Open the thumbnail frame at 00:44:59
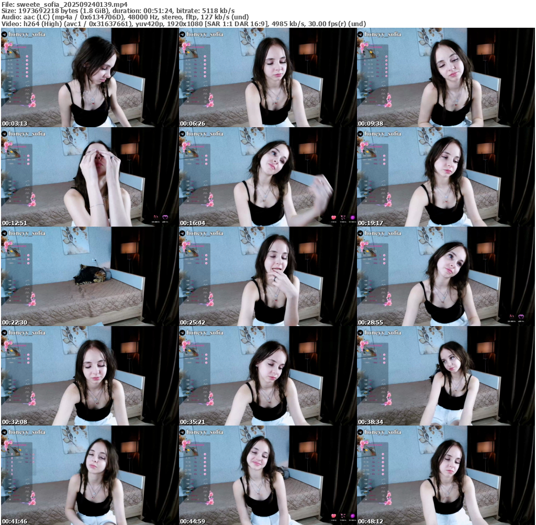Image resolution: width=536 pixels, height=525 pixels. (267, 475)
